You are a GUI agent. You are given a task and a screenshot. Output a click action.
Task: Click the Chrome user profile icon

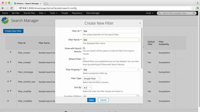click(x=197, y=3)
